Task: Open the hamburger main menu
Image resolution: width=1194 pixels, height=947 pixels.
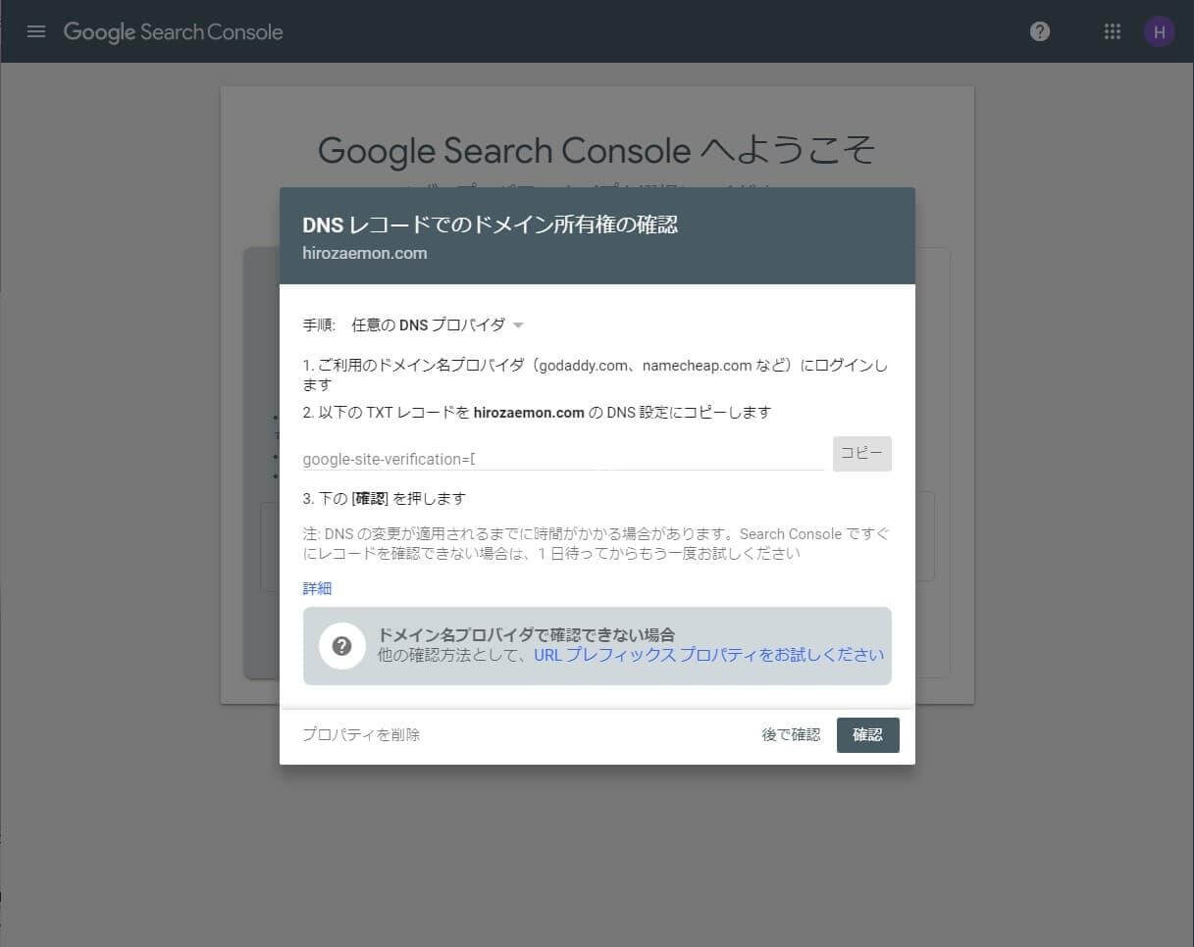Action: pos(36,31)
